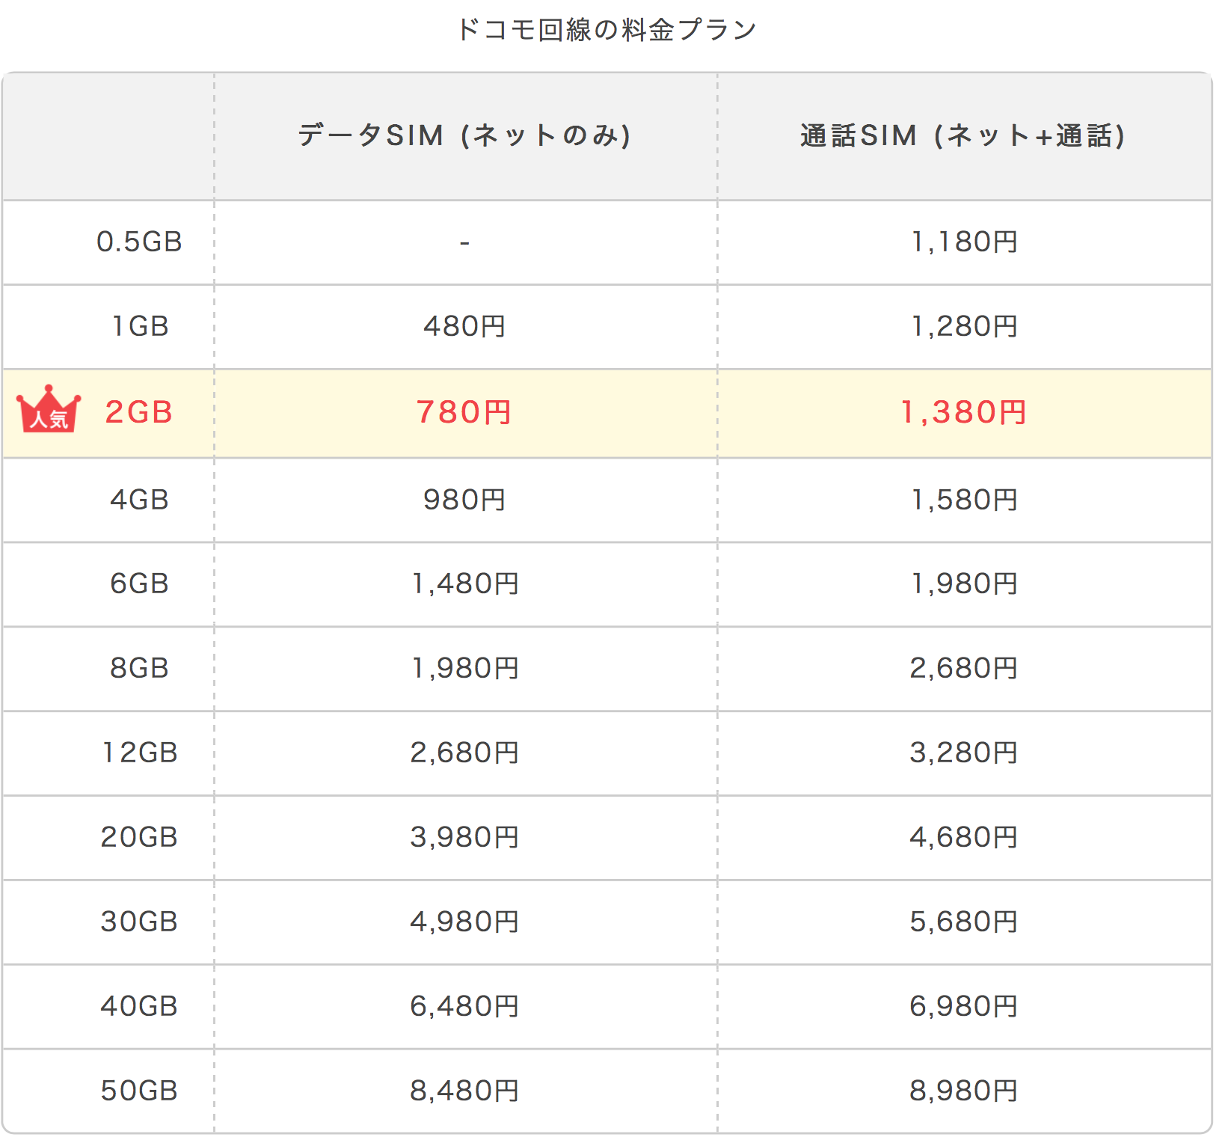Click the 3,280円 price
Image resolution: width=1228 pixels, height=1146 pixels.
click(x=964, y=753)
